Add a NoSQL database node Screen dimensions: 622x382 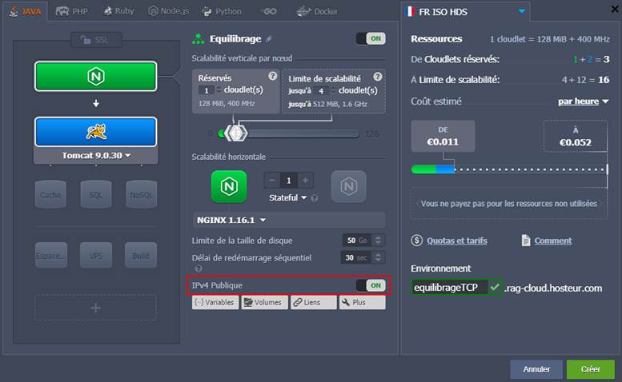(x=141, y=194)
